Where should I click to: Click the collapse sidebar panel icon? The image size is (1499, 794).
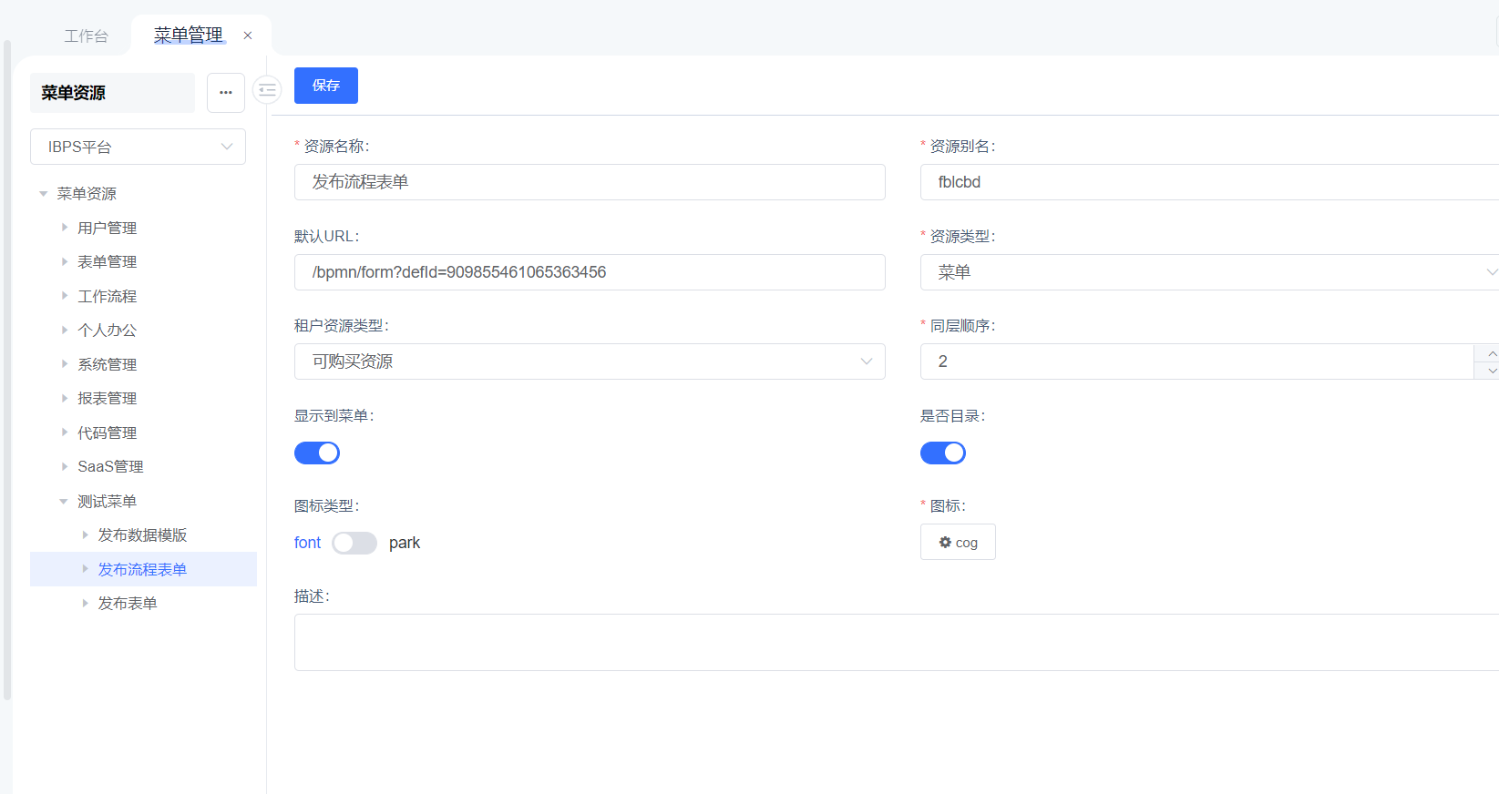(267, 90)
